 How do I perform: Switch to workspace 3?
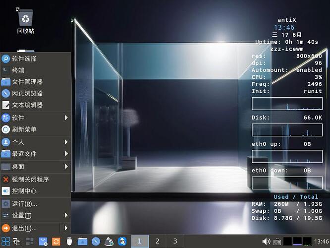[x=175, y=241]
